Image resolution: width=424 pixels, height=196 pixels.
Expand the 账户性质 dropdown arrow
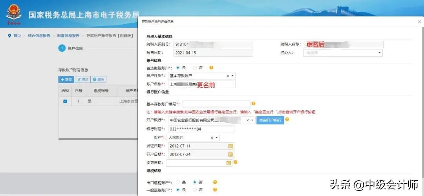pyautogui.click(x=232, y=76)
